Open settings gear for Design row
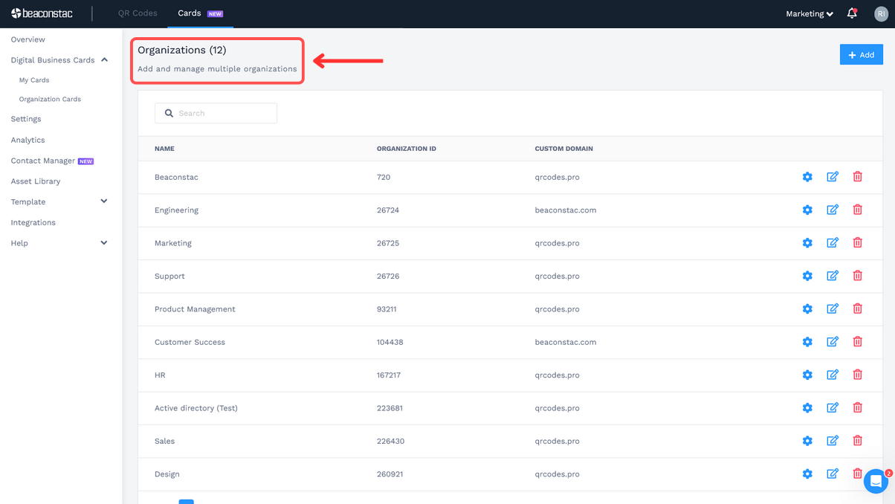Image resolution: width=895 pixels, height=504 pixels. point(807,474)
